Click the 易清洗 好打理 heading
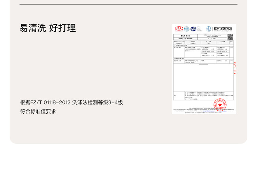The height and width of the screenshot is (170, 257). tap(48, 28)
